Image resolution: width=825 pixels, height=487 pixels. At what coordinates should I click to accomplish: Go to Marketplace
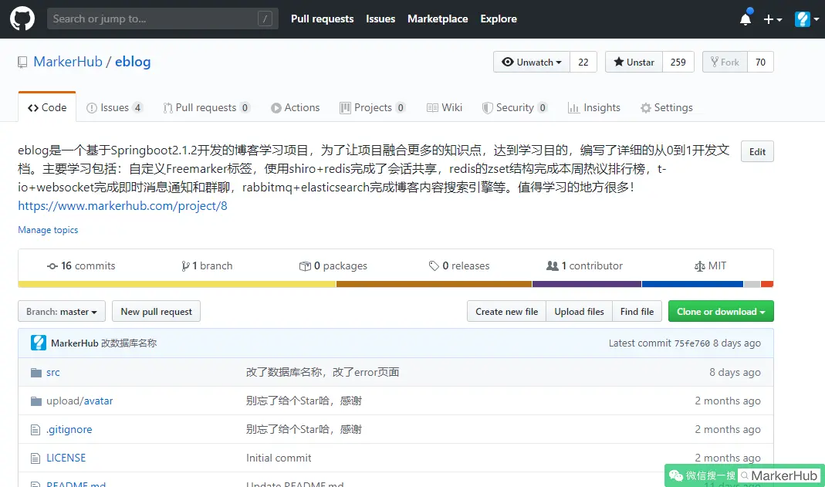(x=438, y=19)
